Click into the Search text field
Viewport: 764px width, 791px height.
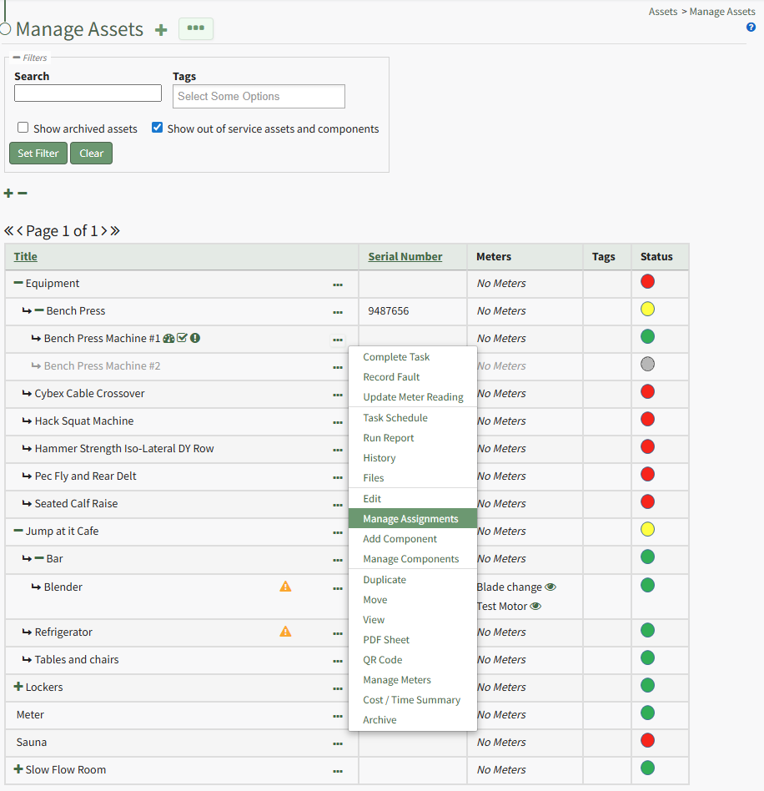pos(88,93)
